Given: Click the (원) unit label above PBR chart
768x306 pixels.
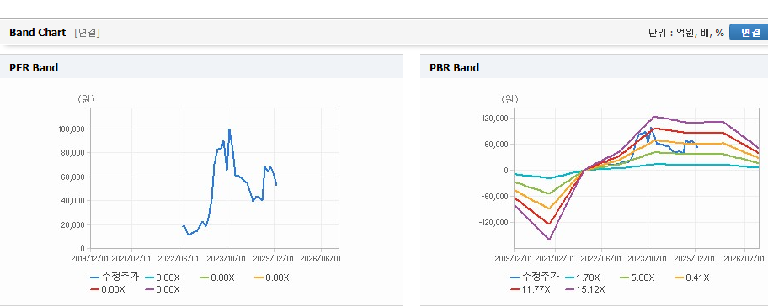Looking at the screenshot, I should coord(509,99).
